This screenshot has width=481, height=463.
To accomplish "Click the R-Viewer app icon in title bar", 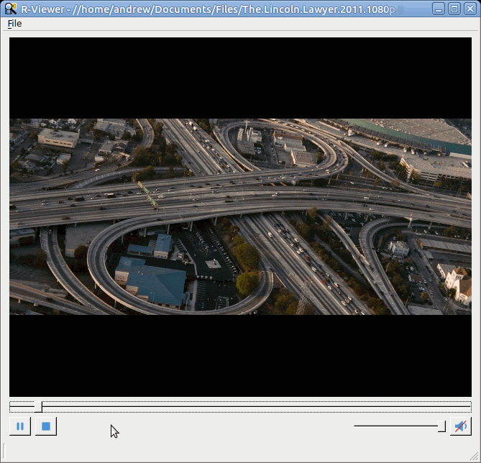I will click(x=11, y=9).
